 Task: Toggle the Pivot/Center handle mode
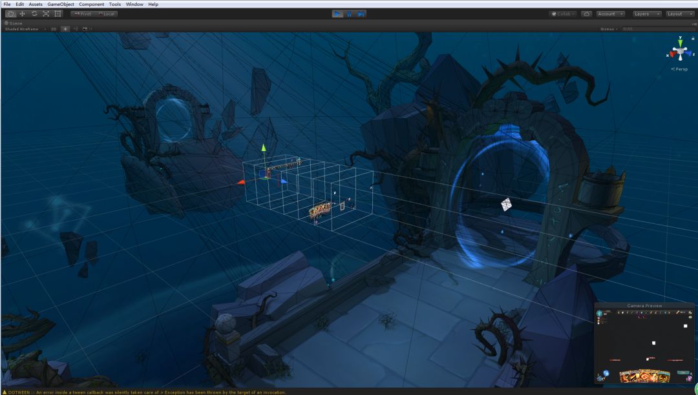coord(83,14)
